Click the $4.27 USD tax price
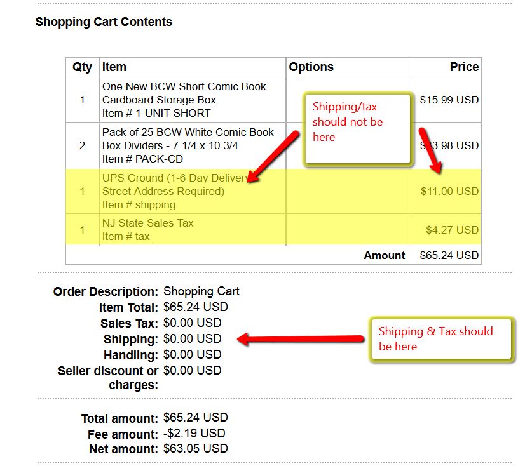 tap(453, 230)
